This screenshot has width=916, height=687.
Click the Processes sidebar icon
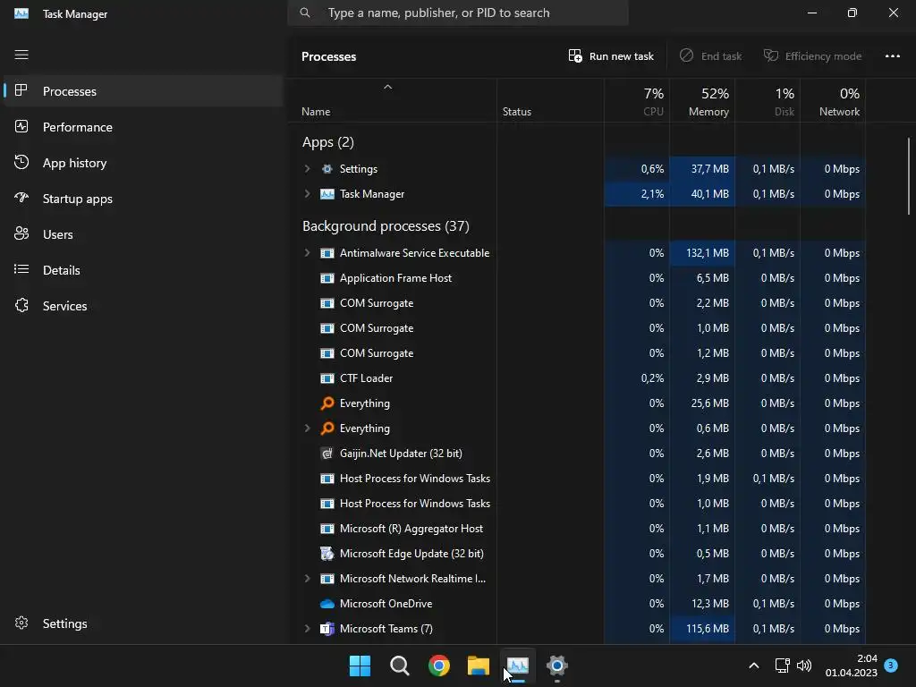(x=21, y=90)
